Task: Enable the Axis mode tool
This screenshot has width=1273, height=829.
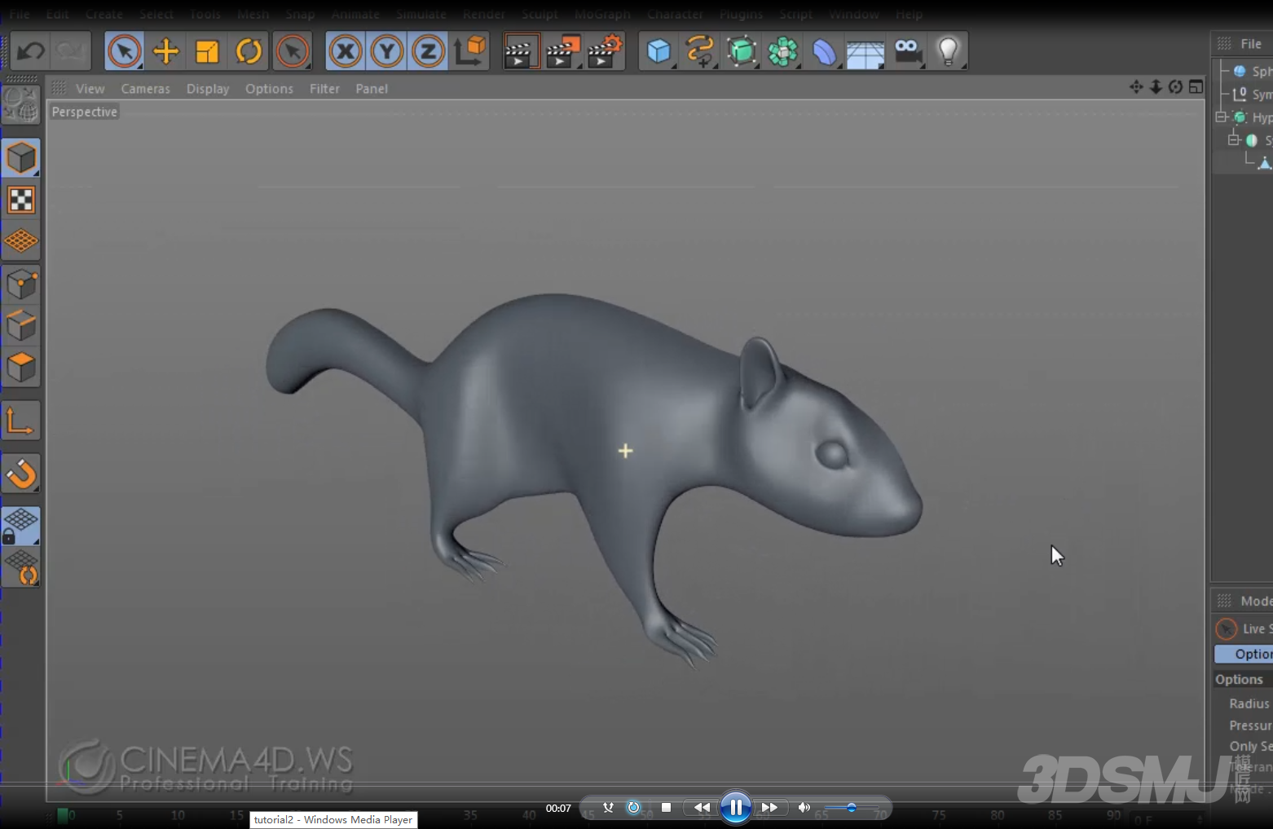Action: click(x=21, y=421)
